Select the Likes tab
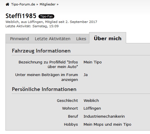 81,39
